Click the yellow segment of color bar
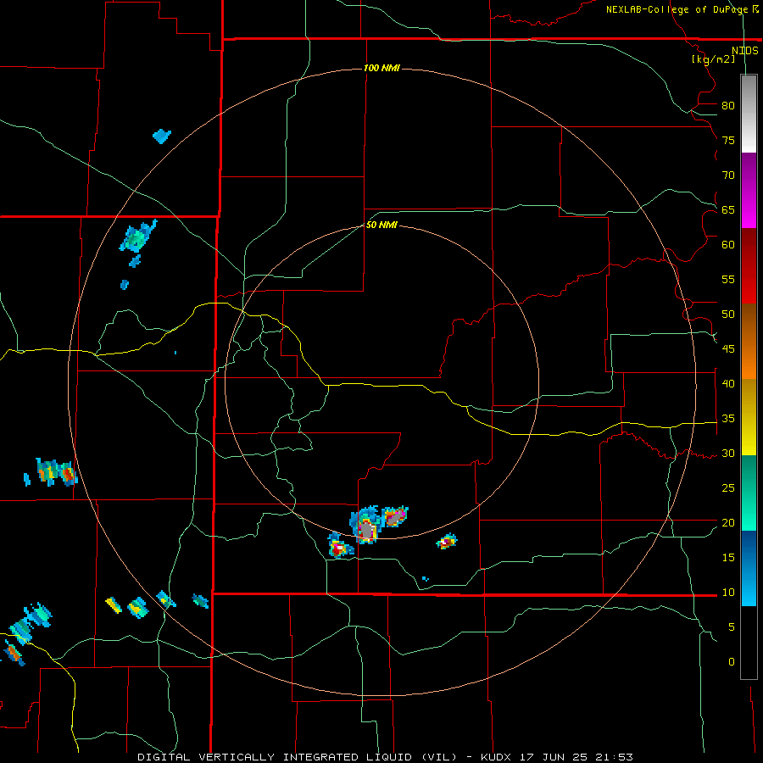Screen dimensions: 763x763 click(749, 417)
